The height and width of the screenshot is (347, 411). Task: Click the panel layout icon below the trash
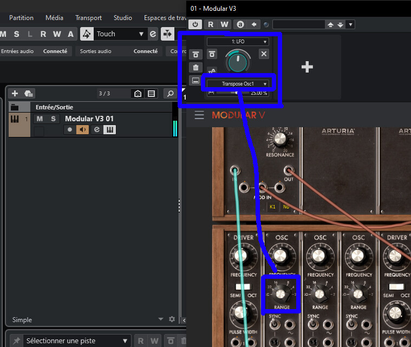click(x=196, y=81)
